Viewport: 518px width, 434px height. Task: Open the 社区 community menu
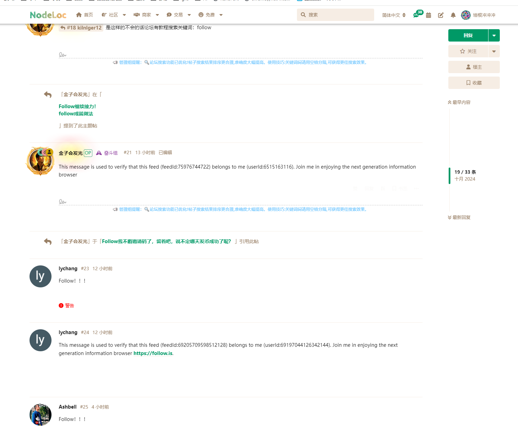(x=110, y=15)
